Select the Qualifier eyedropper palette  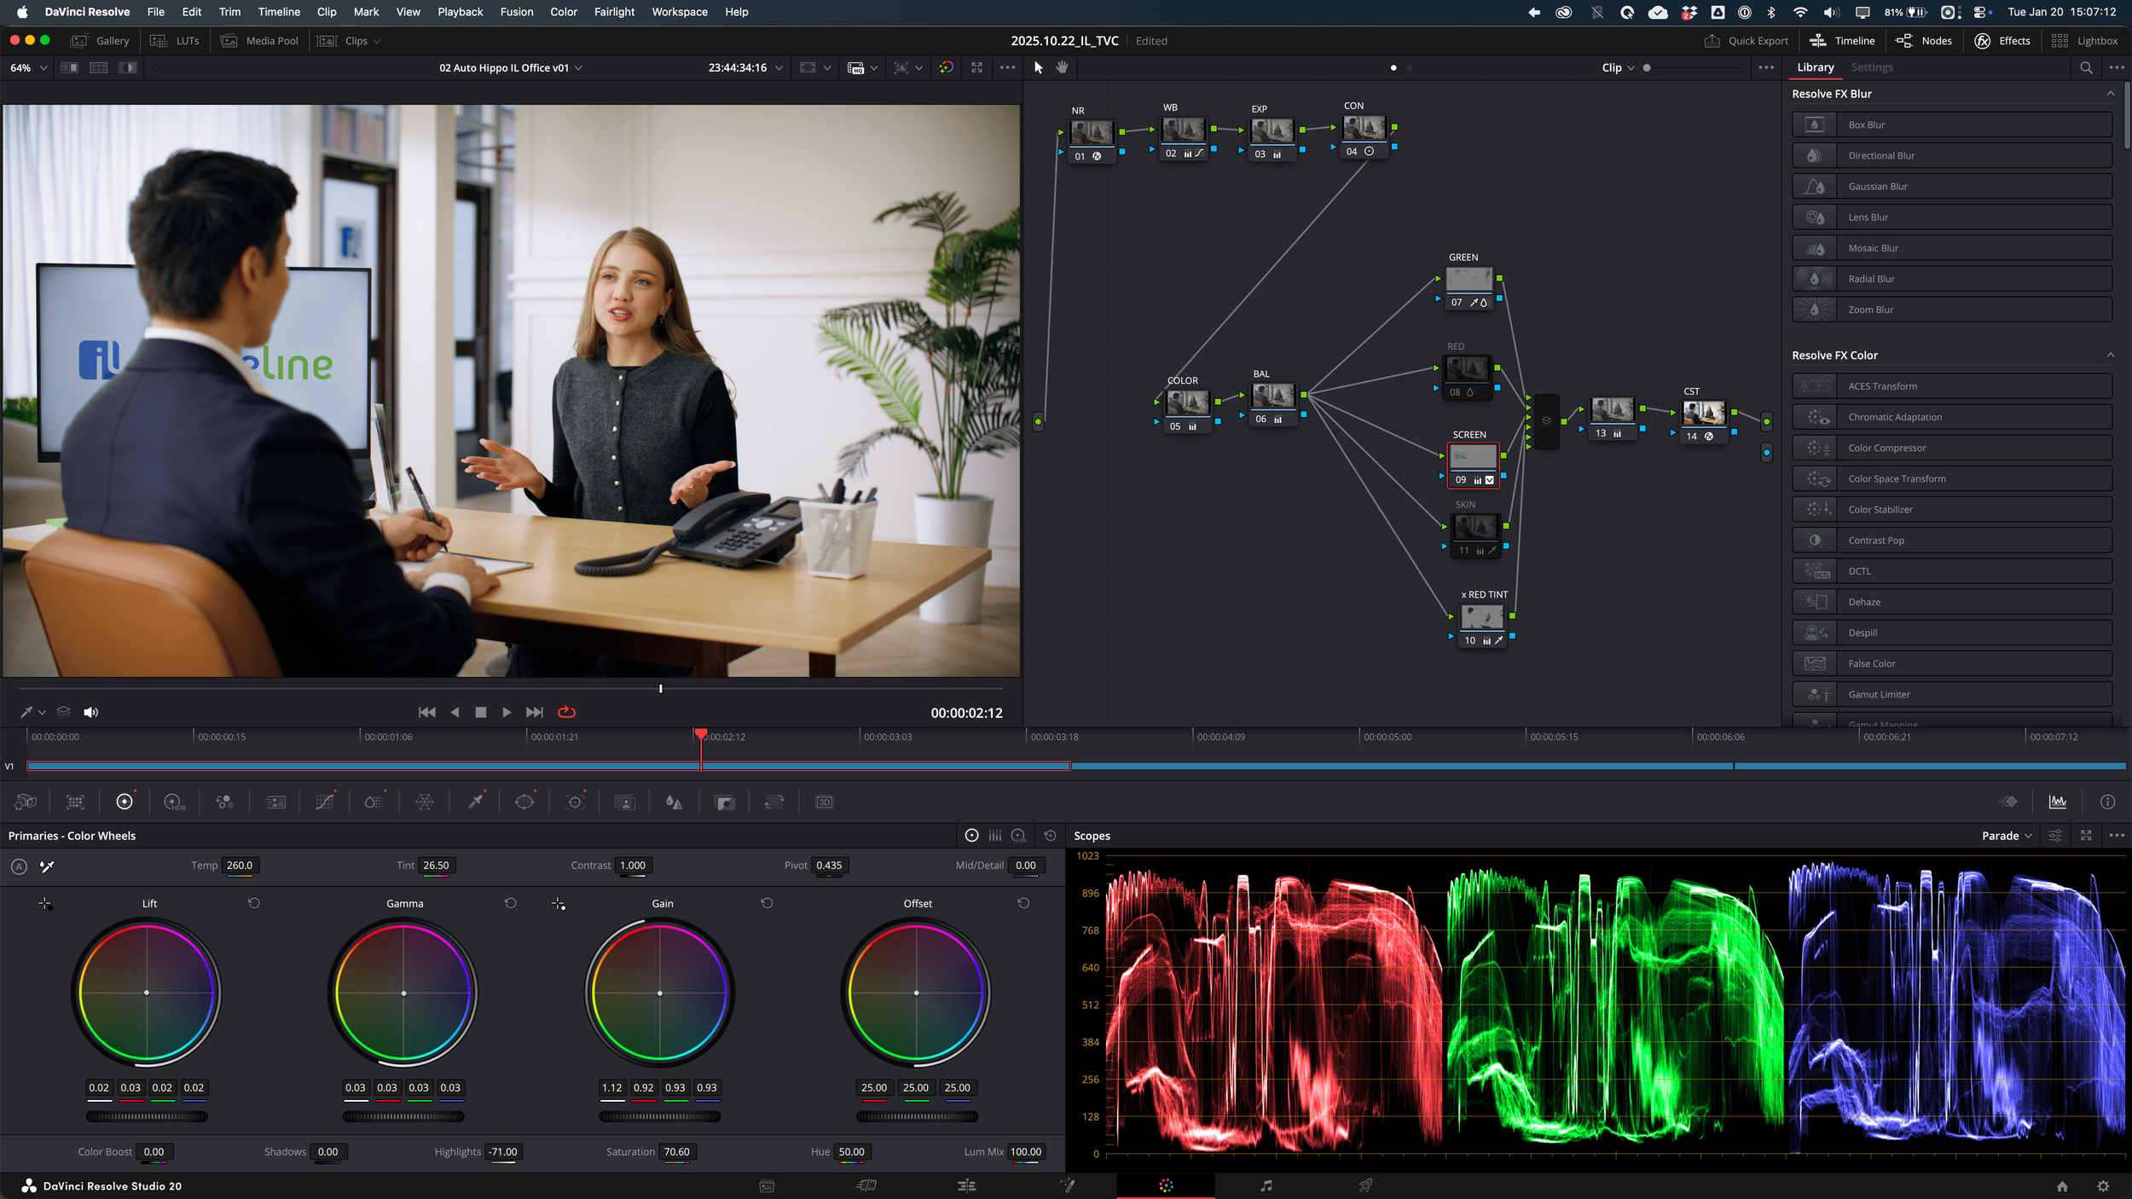coord(476,802)
